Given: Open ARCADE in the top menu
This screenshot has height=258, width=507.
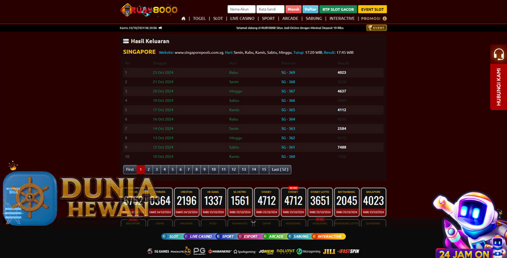Looking at the screenshot, I should [290, 19].
